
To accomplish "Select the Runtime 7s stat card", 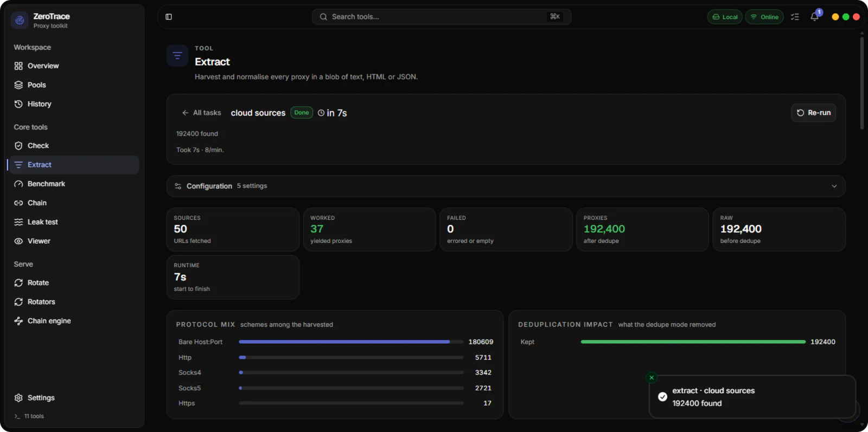I will (233, 278).
